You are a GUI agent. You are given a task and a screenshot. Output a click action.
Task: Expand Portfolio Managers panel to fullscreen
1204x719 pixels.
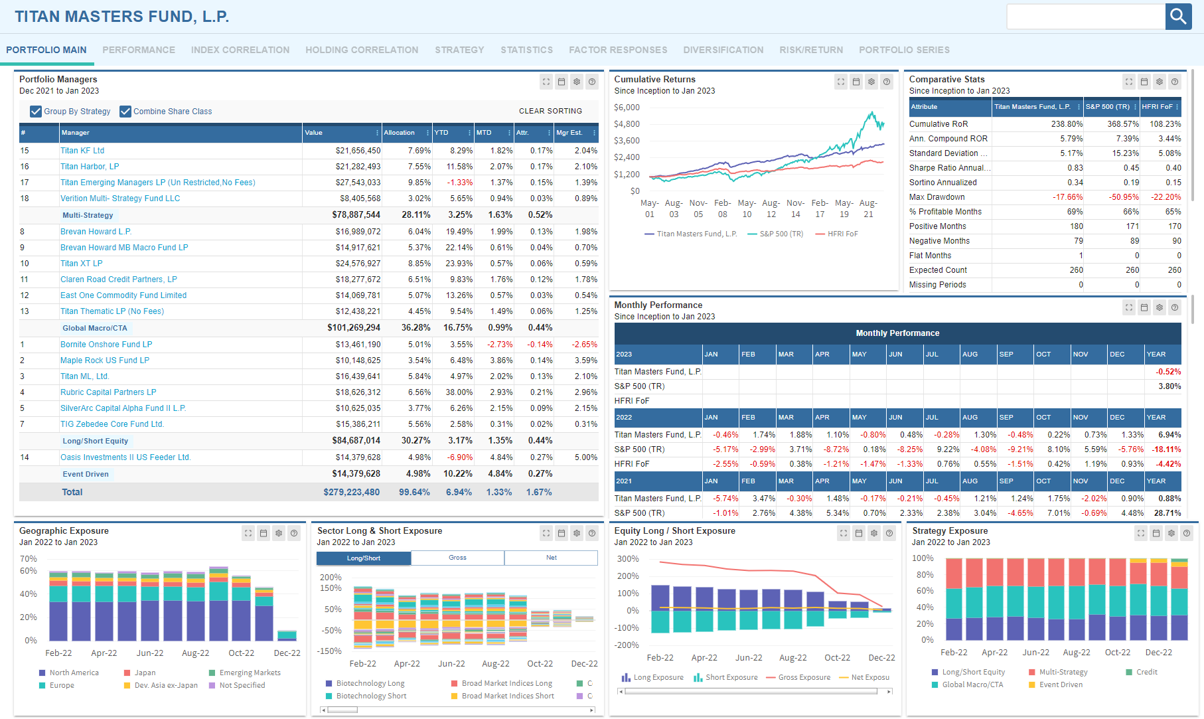pyautogui.click(x=546, y=82)
